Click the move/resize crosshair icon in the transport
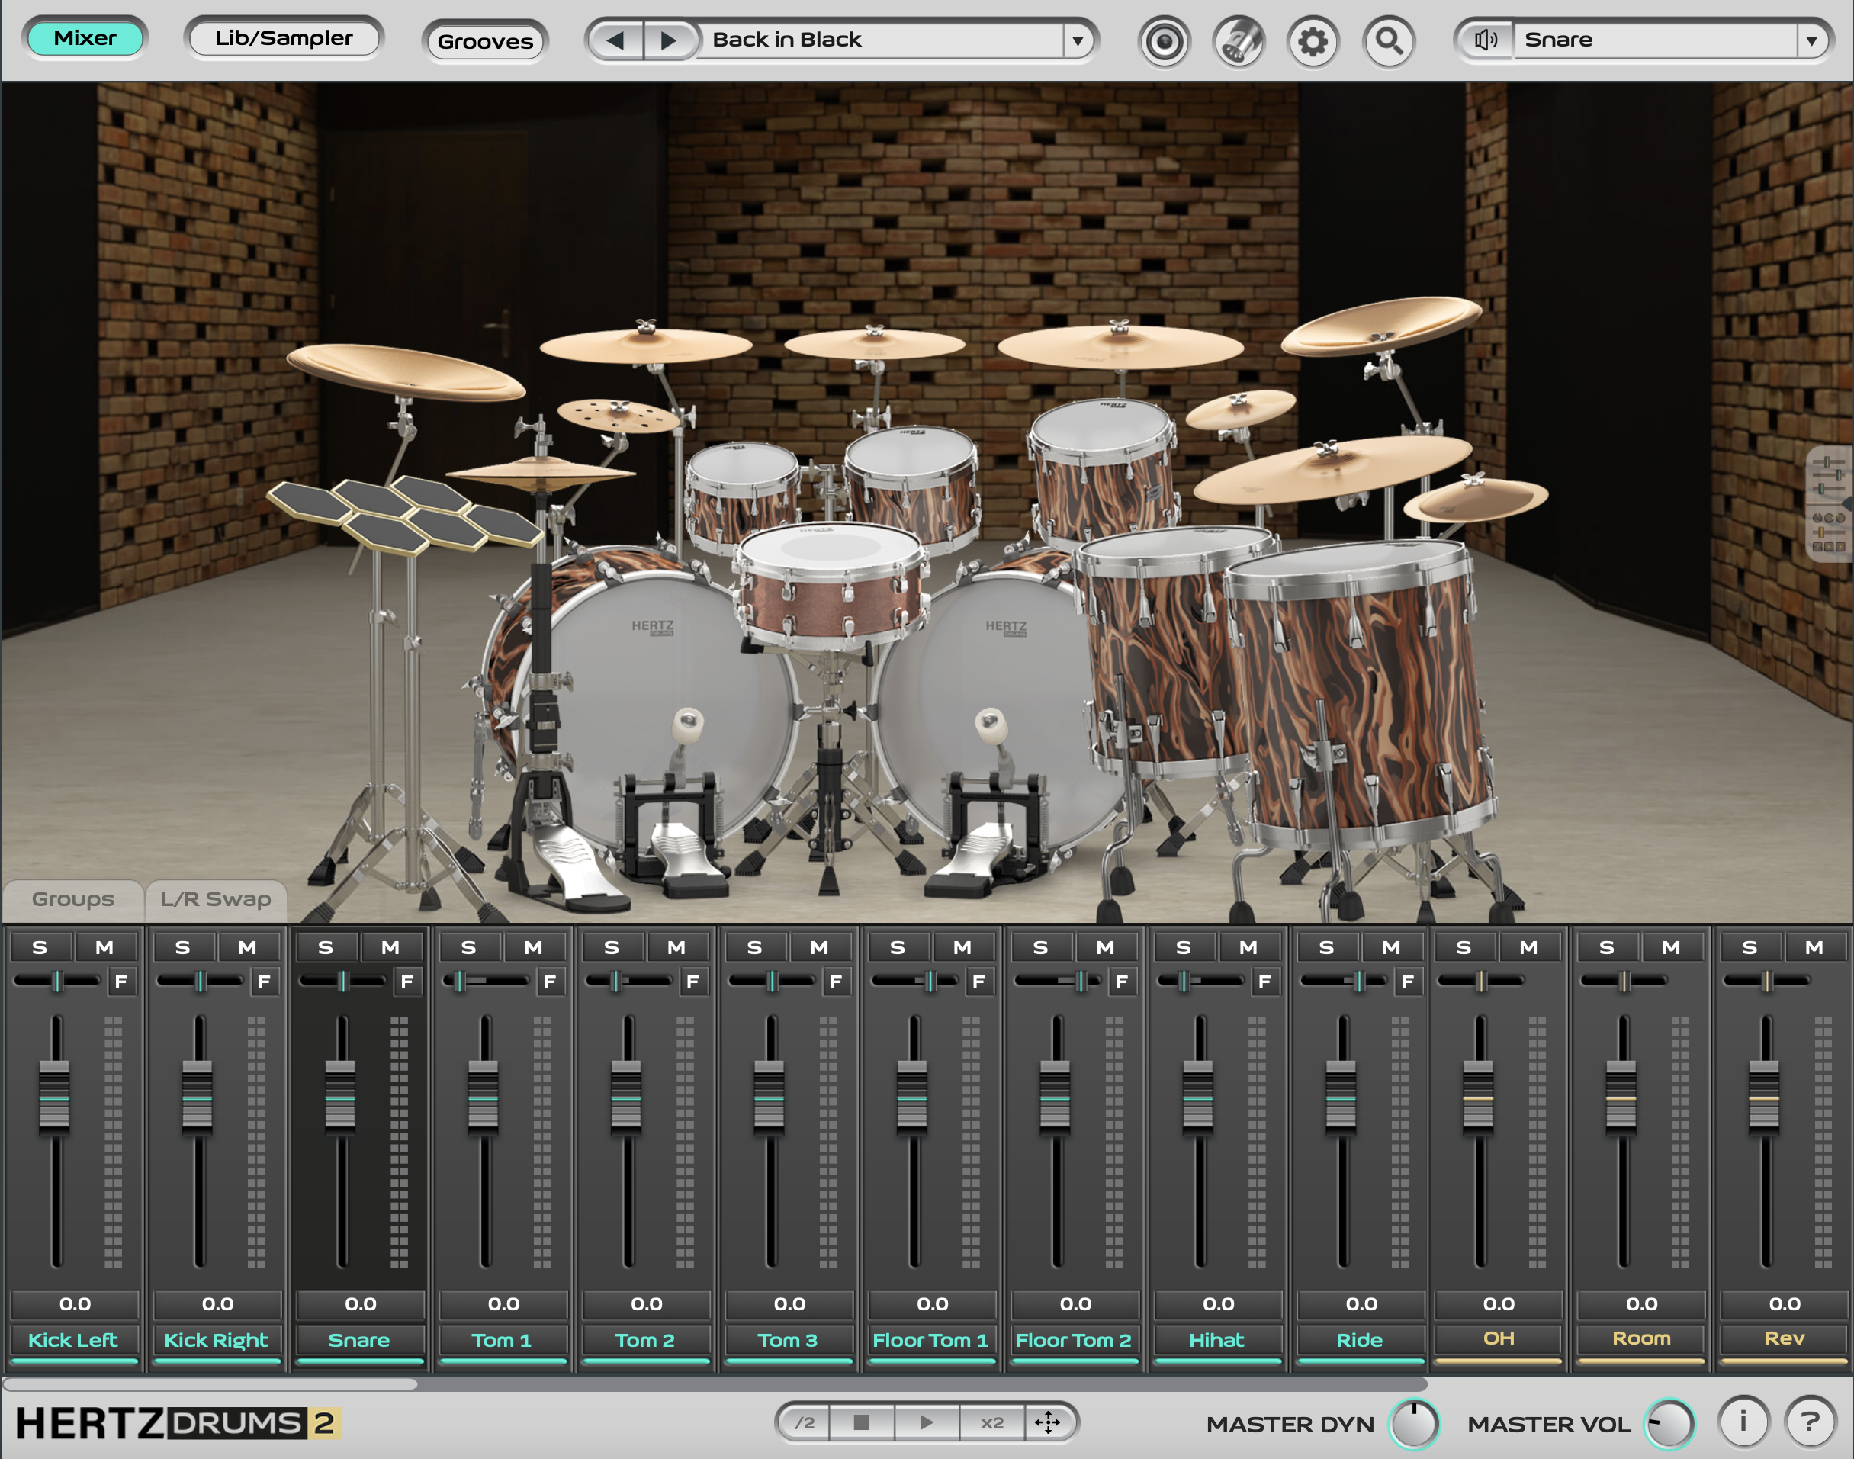1854x1459 pixels. [x=1049, y=1423]
